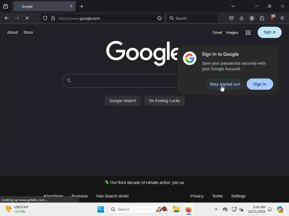The width and height of the screenshot is (289, 216).
Task: Click the browser toolbar Search box
Action: pos(192,18)
